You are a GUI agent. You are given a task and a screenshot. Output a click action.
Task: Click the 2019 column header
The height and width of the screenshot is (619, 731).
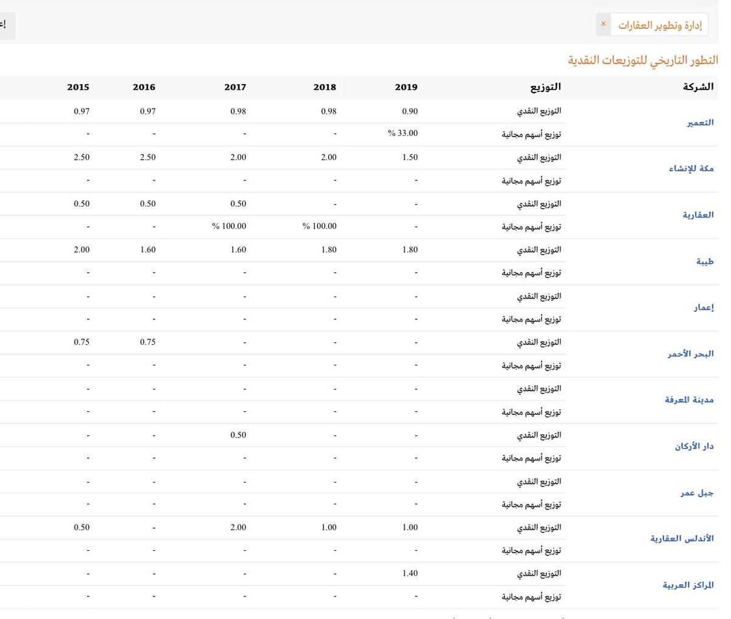click(406, 87)
